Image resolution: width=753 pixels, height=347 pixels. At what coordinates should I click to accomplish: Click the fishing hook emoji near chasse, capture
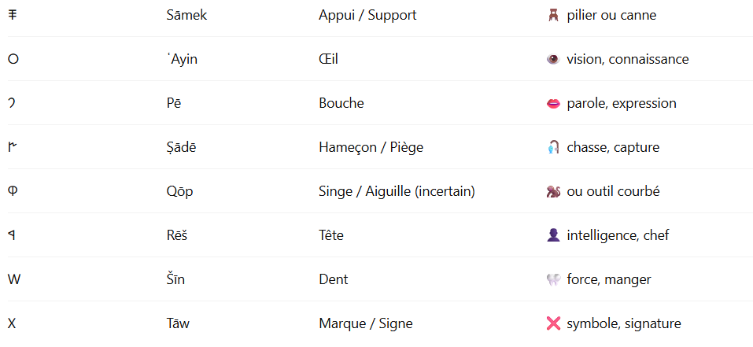553,147
